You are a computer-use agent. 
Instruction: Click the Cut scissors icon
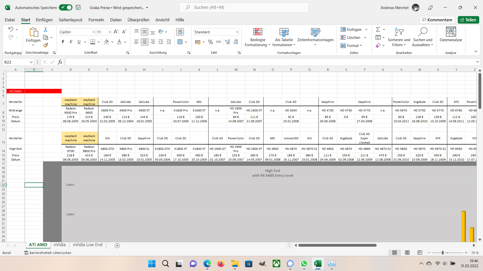click(x=46, y=30)
